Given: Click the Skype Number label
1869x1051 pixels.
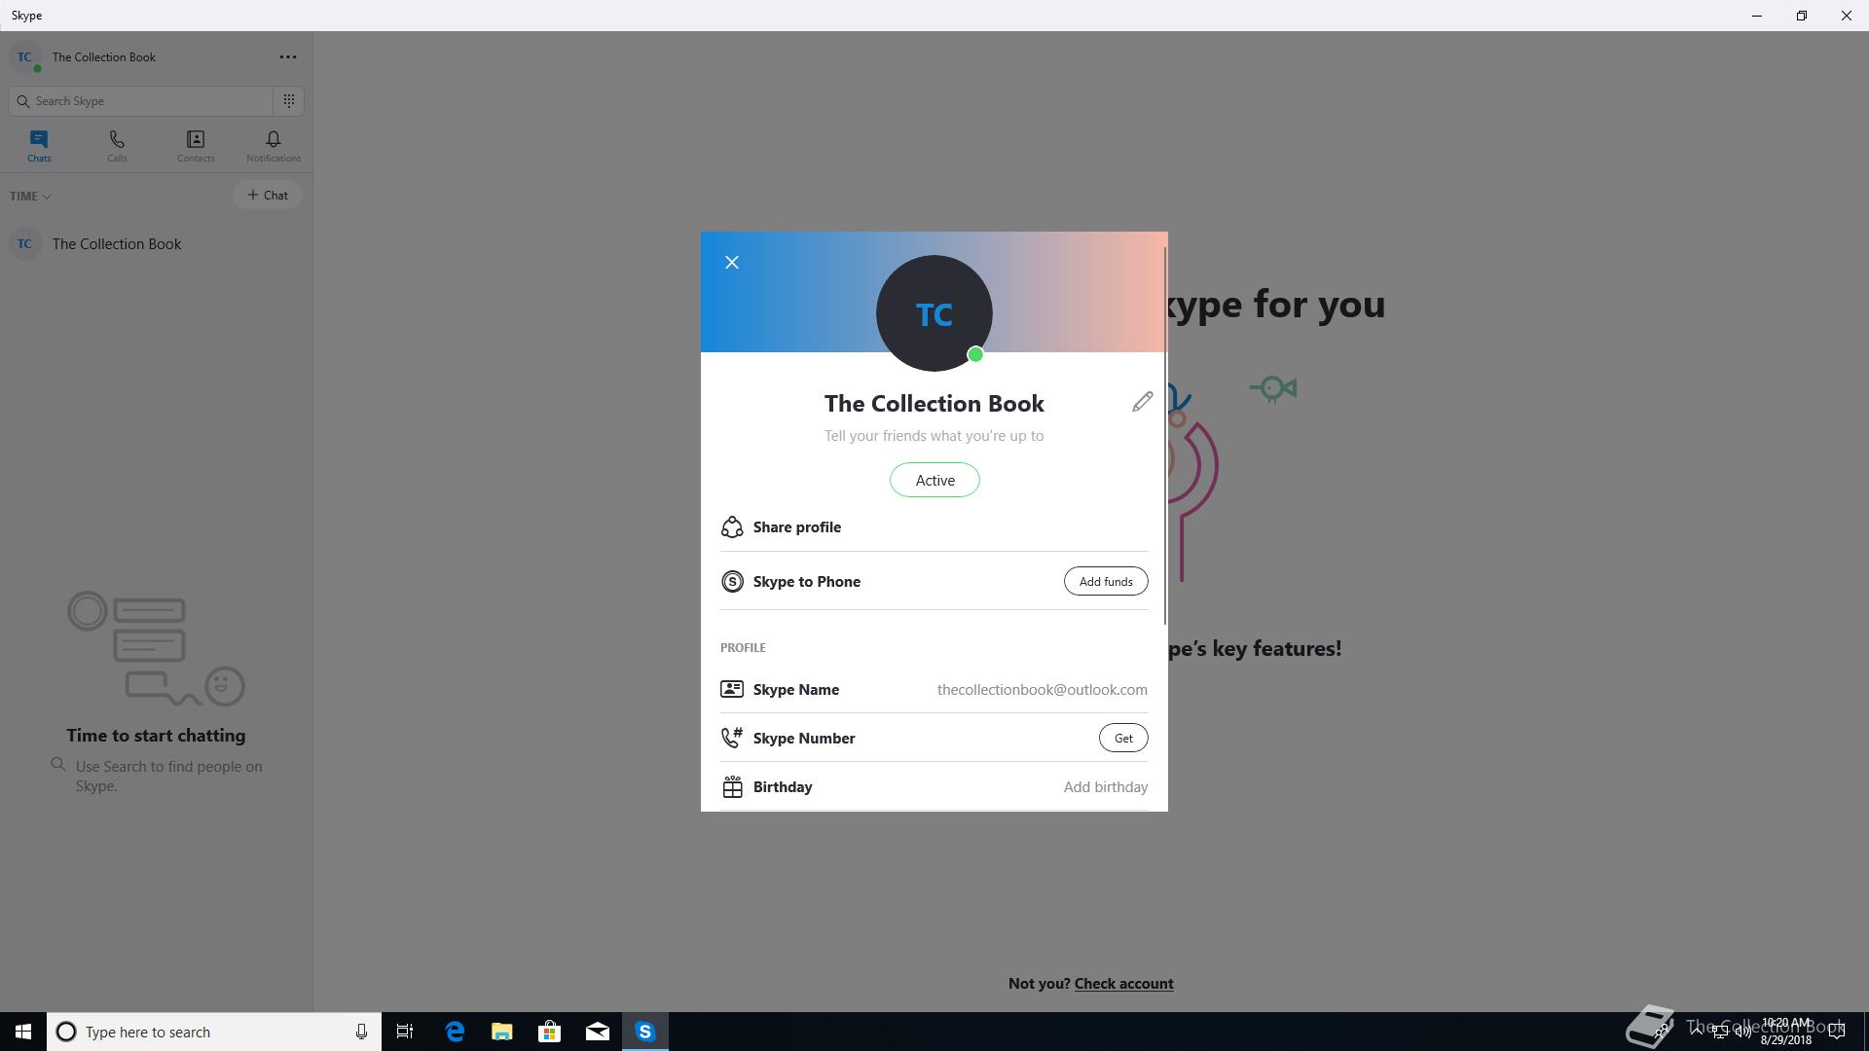Looking at the screenshot, I should 804,738.
